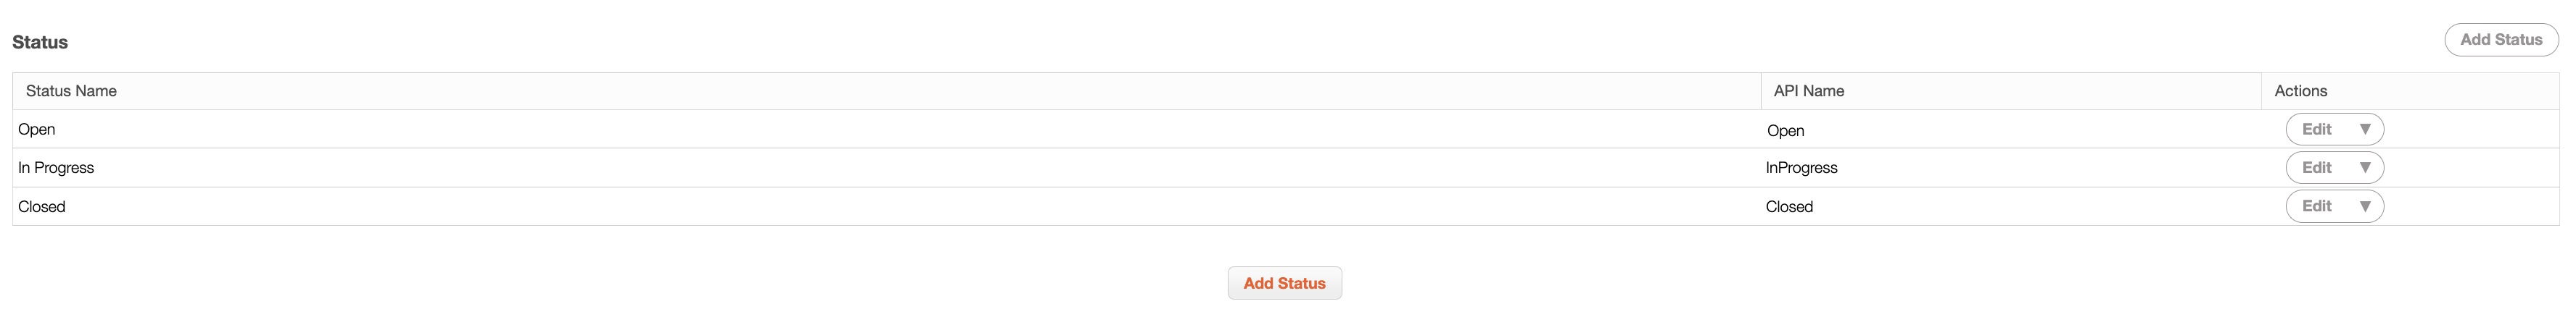2576x330 pixels.
Task: Expand the dropdown arrow for the Open row
Action: pos(2365,130)
